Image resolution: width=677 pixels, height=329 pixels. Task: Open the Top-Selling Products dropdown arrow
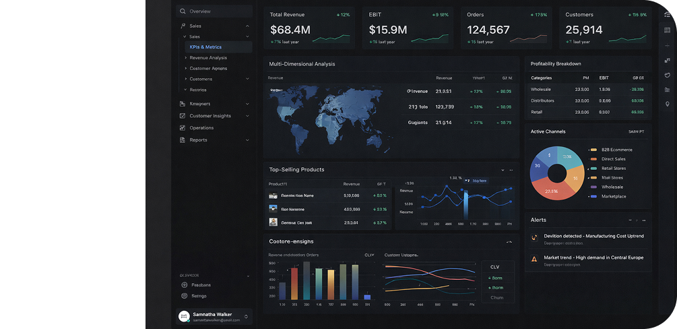point(503,170)
